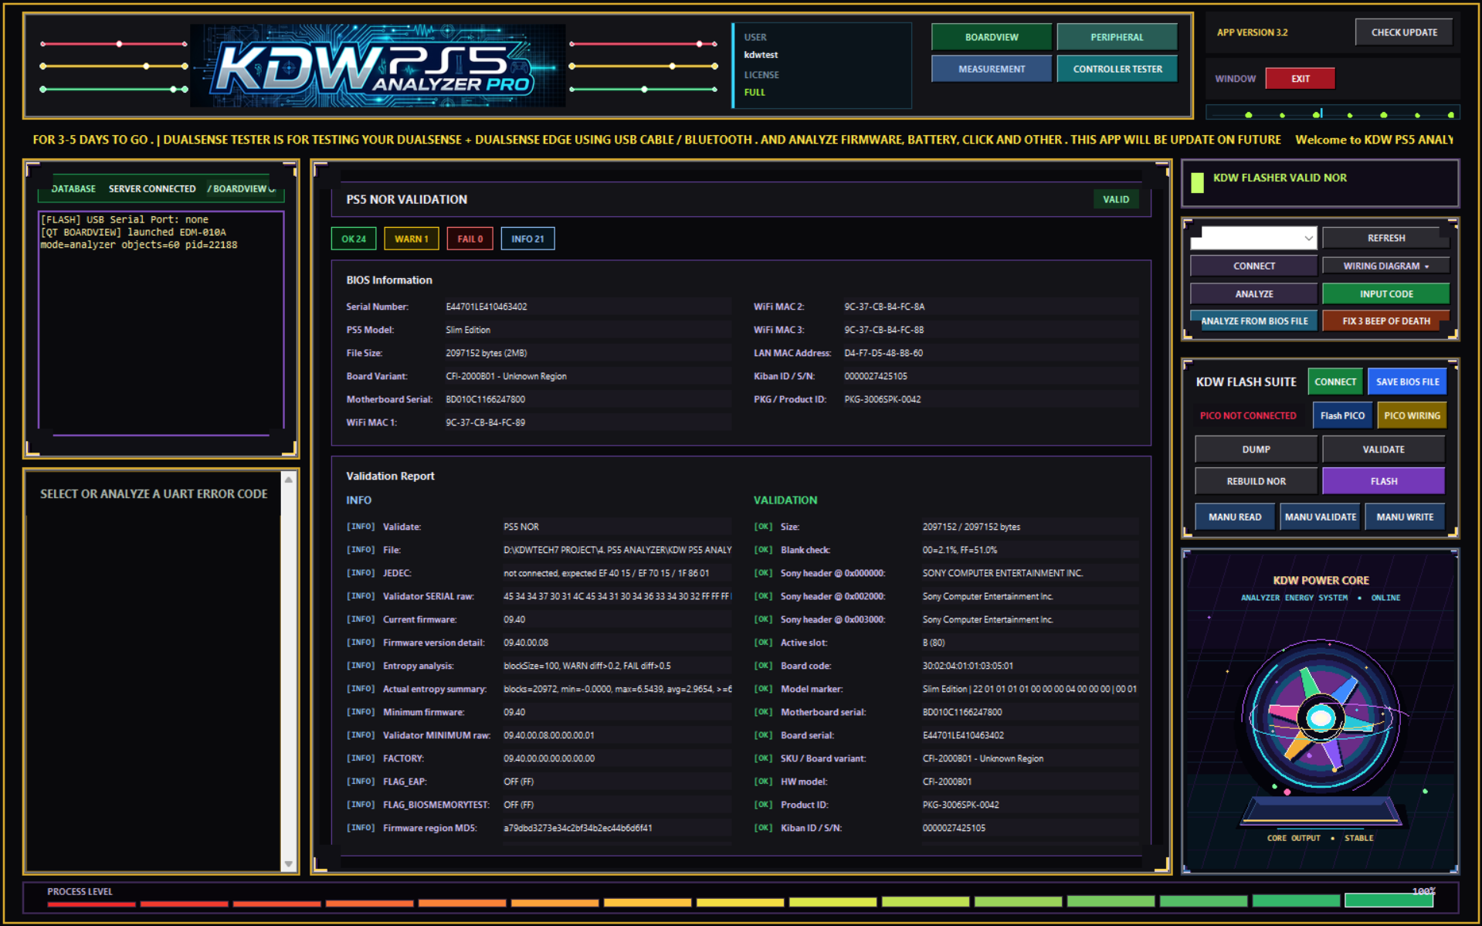The width and height of the screenshot is (1482, 926).
Task: Open PICO WIRING guide
Action: 1412,416
